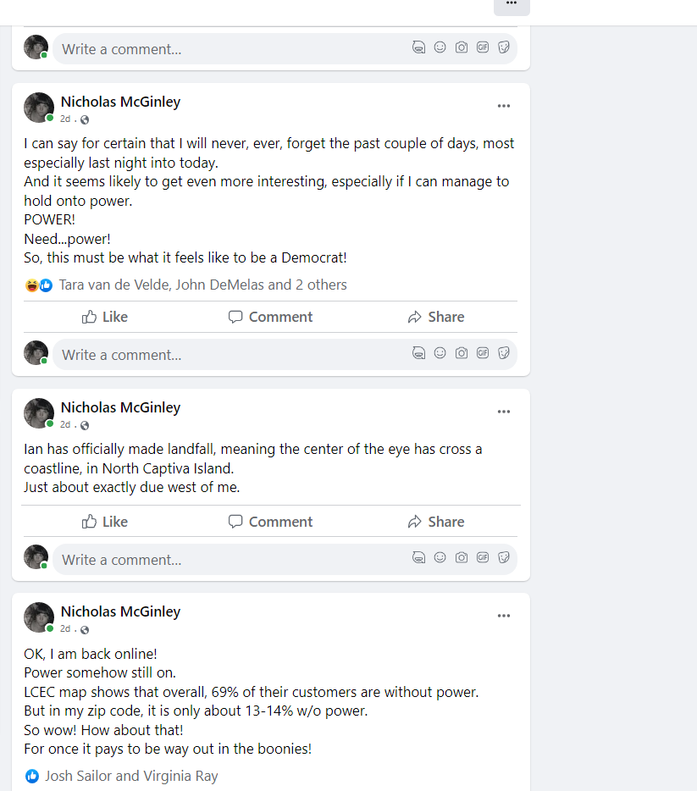
Task: Click GIF icon under the Democrat post
Action: tap(483, 353)
